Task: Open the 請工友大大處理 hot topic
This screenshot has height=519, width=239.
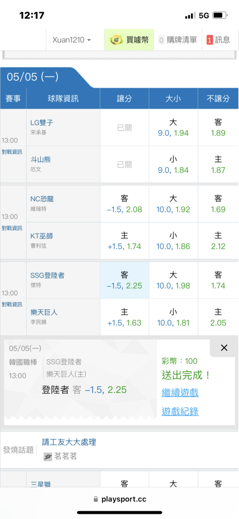Action: coord(69,442)
